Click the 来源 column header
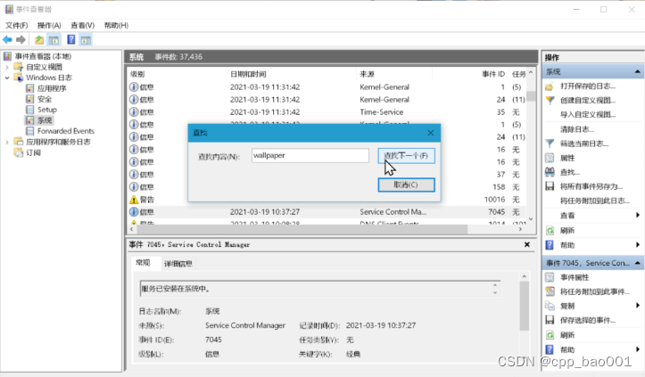The width and height of the screenshot is (645, 377). point(394,74)
